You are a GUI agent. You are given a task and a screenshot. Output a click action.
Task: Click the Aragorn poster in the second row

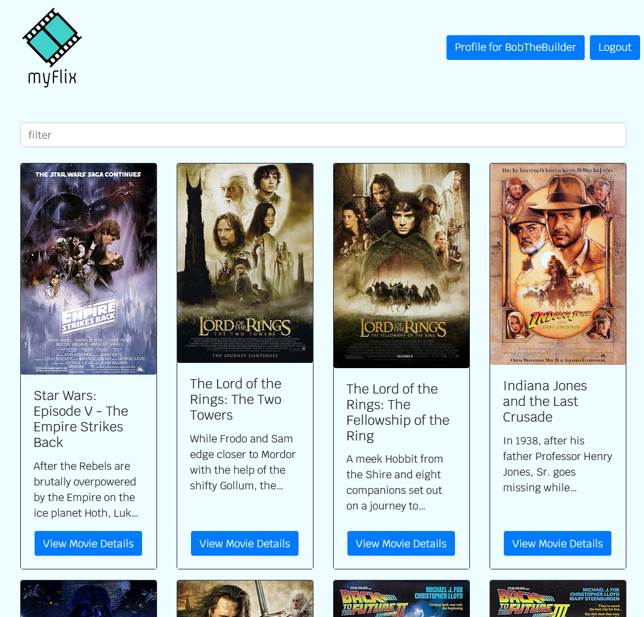(x=244, y=598)
